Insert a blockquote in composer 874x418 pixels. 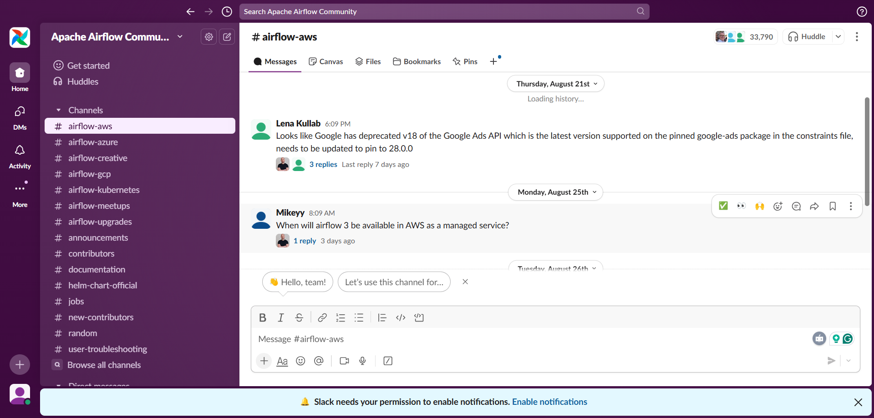click(x=382, y=317)
